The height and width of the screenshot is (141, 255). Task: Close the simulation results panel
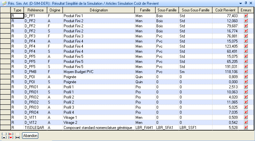click(251, 3)
